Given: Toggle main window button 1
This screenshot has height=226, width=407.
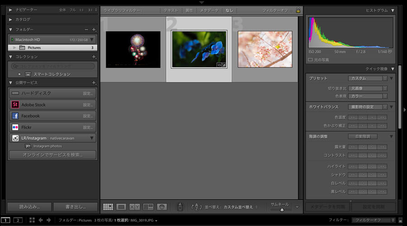Looking at the screenshot, I should 6,220.
